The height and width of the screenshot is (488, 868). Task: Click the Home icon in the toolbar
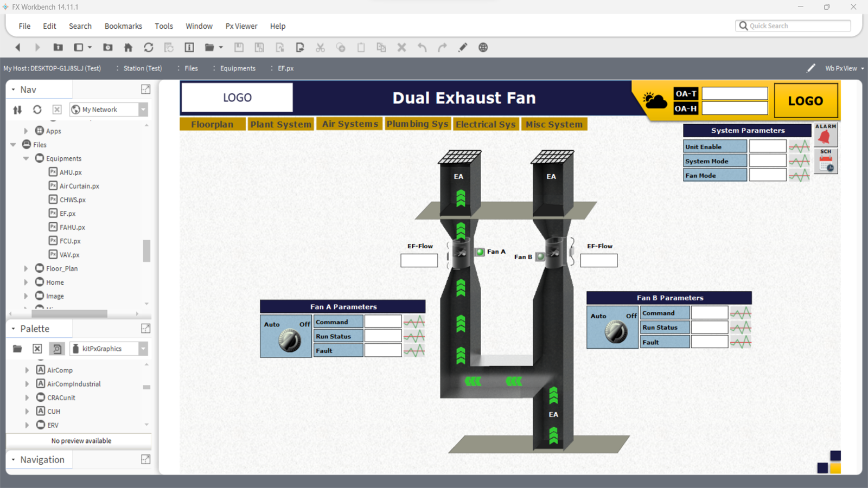pyautogui.click(x=128, y=48)
